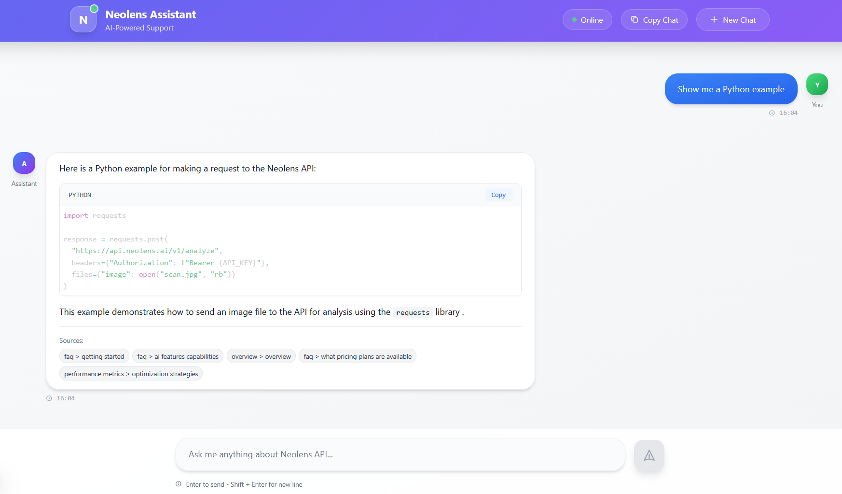Select the send message paper plane icon
Screen dimensions: 842x494
pos(649,454)
